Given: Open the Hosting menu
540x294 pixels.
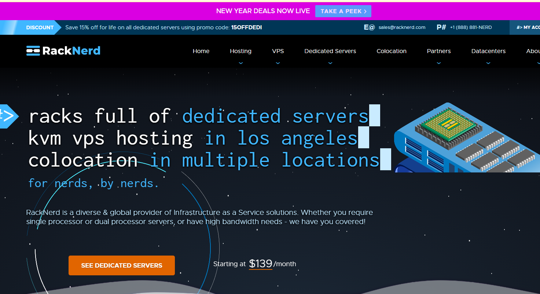Looking at the screenshot, I should coord(240,51).
